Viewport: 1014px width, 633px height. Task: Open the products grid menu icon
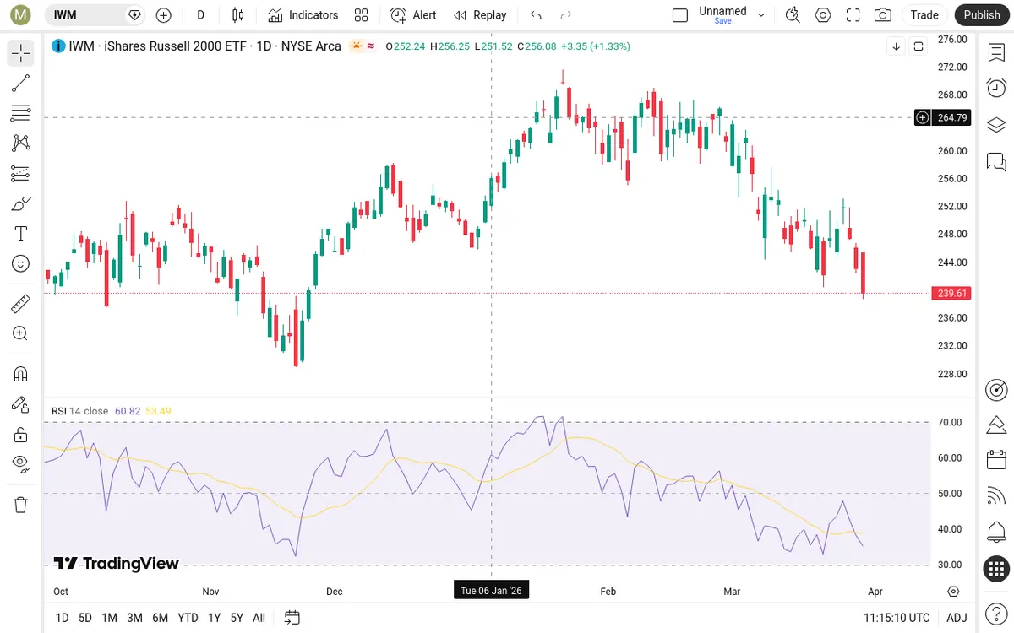click(x=996, y=569)
